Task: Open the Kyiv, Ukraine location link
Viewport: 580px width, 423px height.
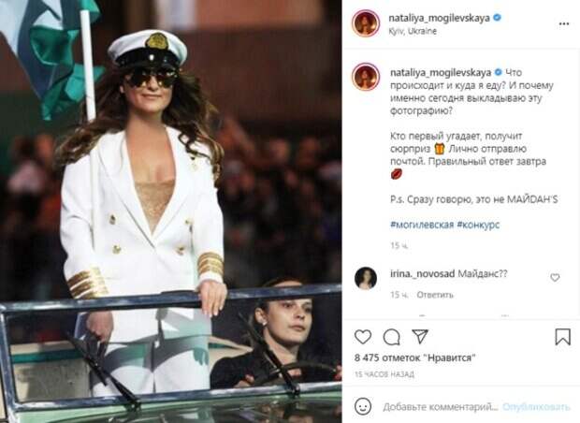Action: coord(413,31)
